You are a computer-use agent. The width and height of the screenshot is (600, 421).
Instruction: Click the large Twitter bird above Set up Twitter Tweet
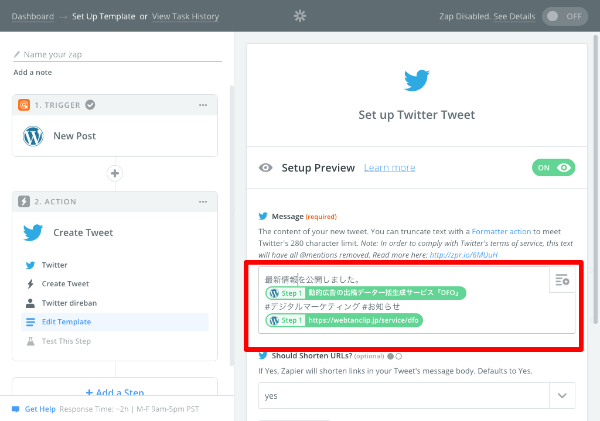[x=417, y=80]
